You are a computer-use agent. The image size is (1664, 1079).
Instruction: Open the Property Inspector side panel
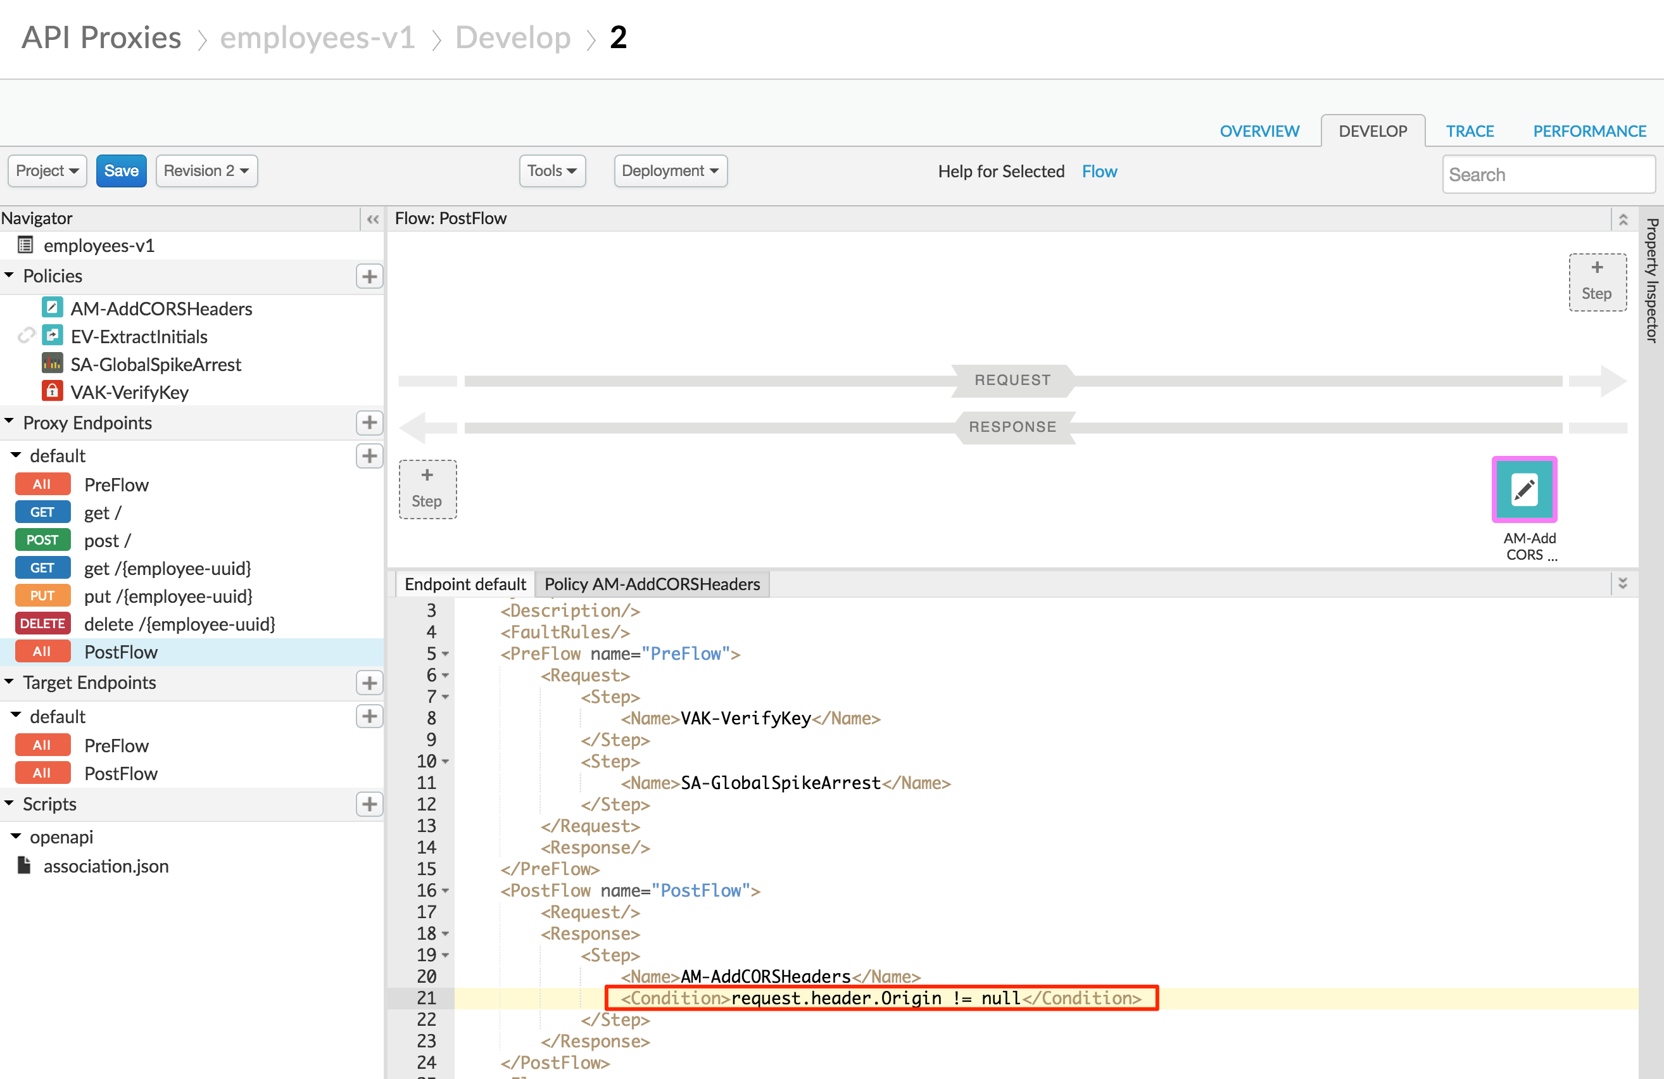pyautogui.click(x=1652, y=281)
